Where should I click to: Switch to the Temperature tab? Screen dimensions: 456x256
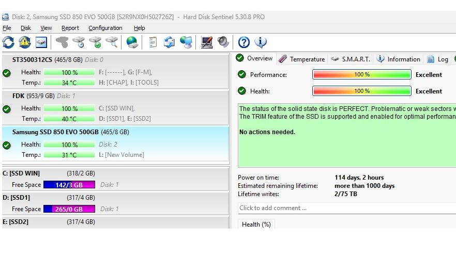click(301, 59)
